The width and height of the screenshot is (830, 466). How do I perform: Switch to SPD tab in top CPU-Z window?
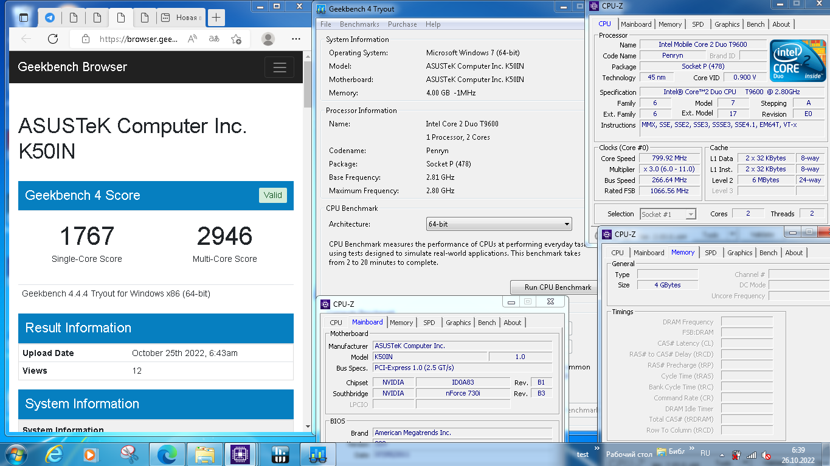(x=697, y=24)
